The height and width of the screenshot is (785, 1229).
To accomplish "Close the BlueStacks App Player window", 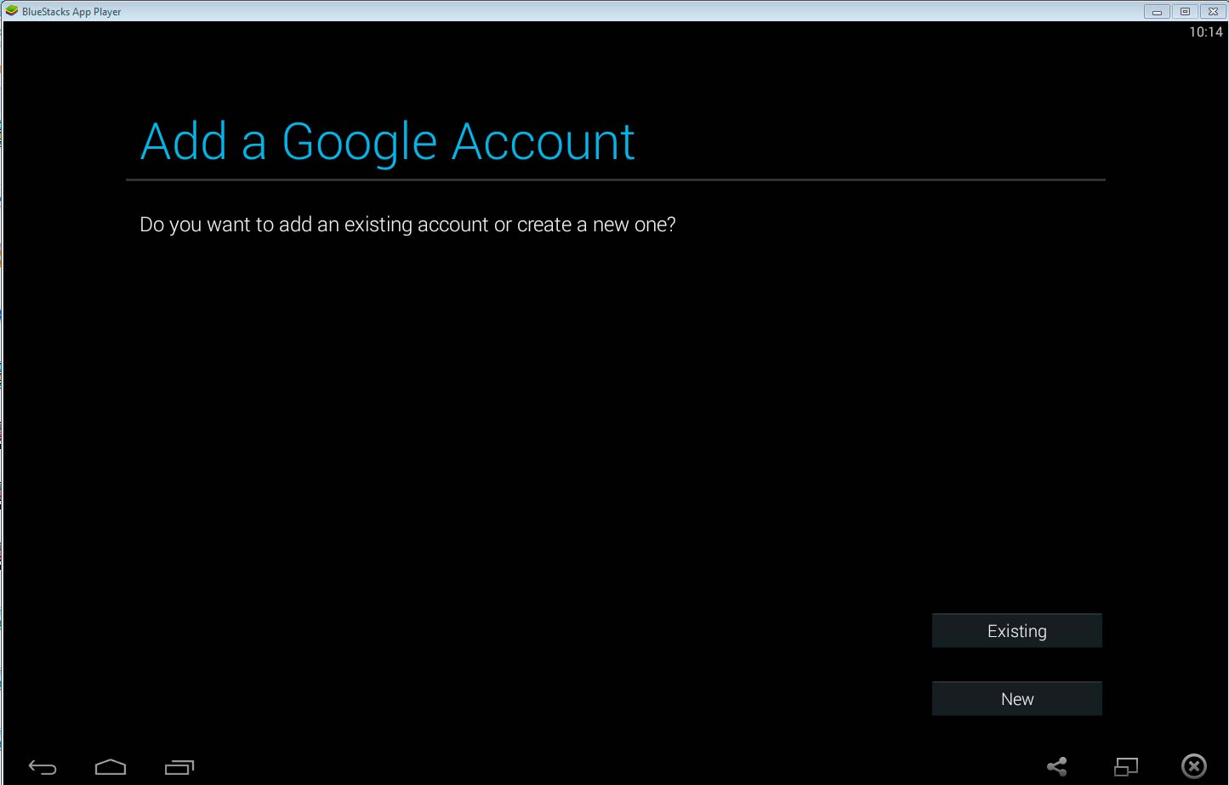I will (x=1213, y=11).
